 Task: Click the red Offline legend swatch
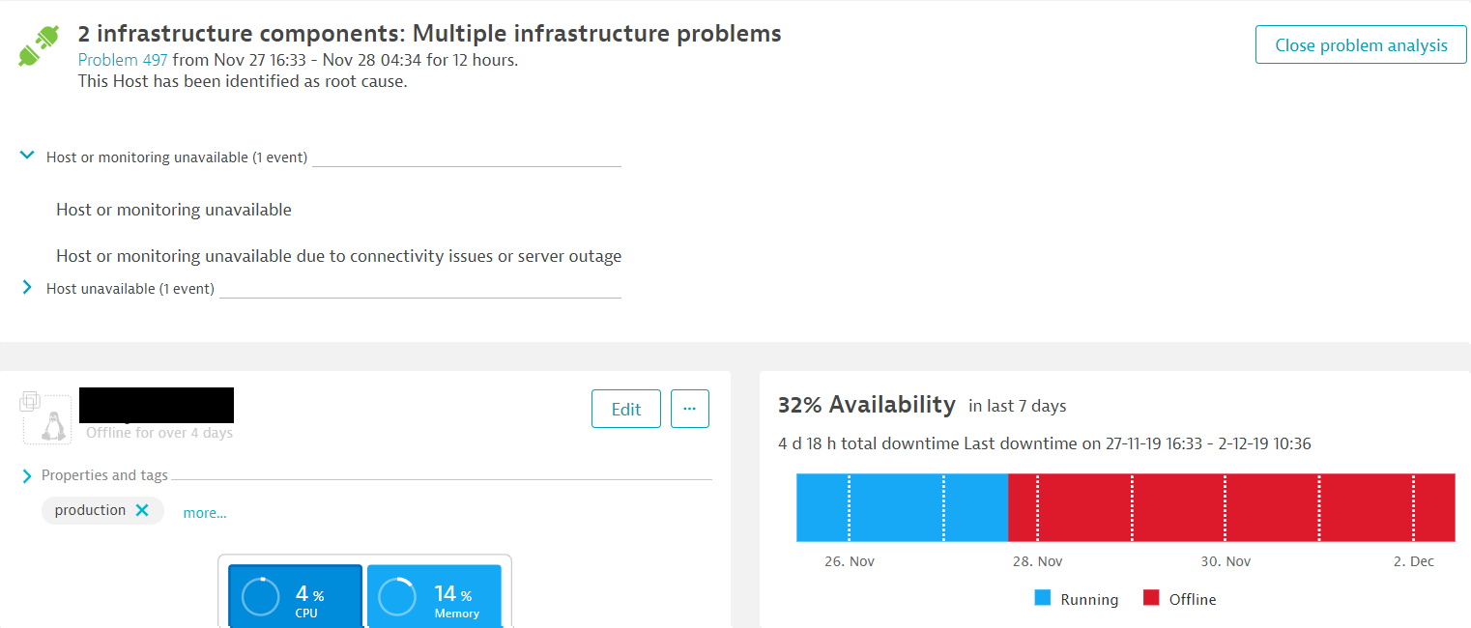tap(1150, 598)
